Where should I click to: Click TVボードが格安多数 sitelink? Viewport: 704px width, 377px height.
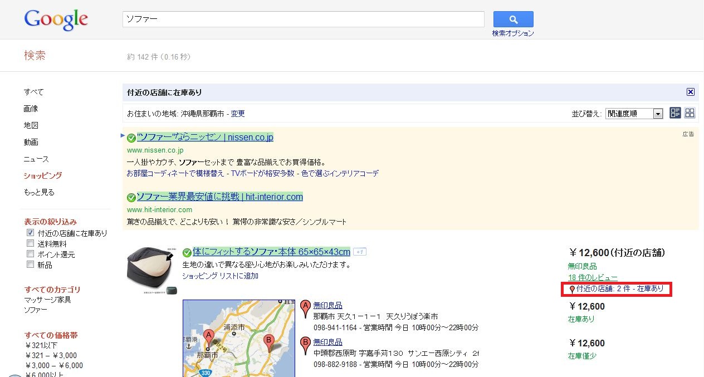[263, 173]
